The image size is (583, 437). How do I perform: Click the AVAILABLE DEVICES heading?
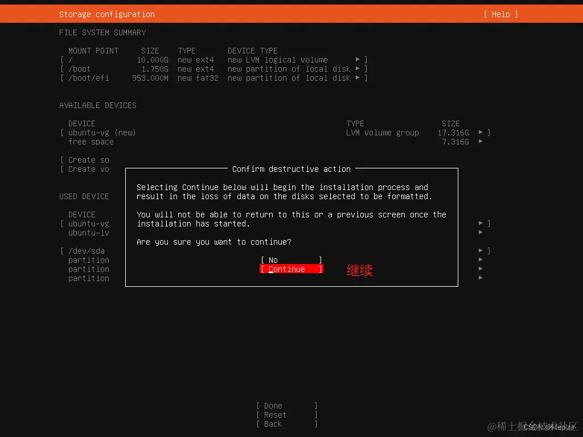pyautogui.click(x=98, y=105)
